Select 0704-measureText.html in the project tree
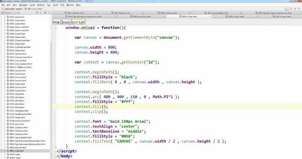 point(20,121)
